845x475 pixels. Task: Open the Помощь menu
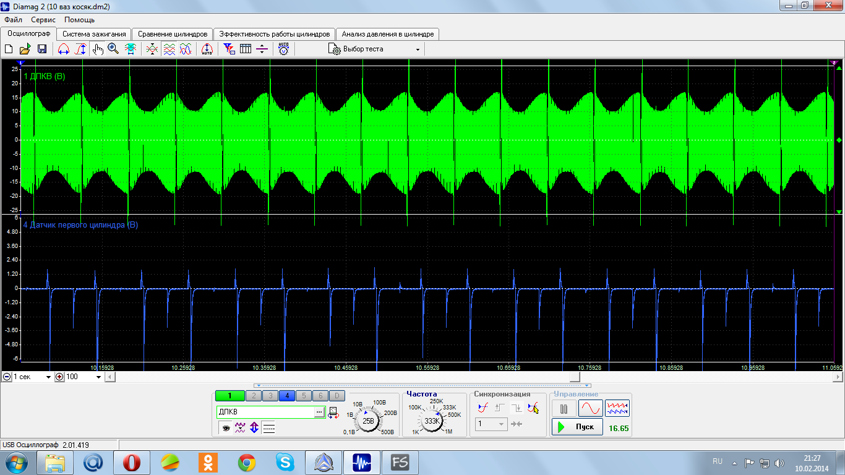coord(79,20)
